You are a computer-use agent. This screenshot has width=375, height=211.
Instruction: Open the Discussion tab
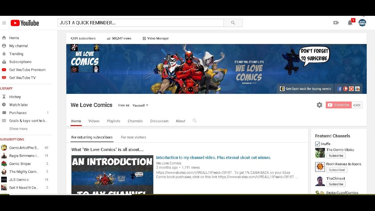(x=159, y=121)
